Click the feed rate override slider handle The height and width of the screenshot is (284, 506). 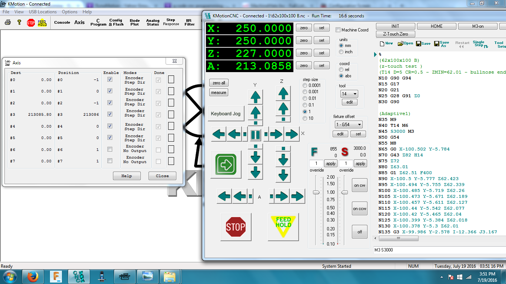316,192
